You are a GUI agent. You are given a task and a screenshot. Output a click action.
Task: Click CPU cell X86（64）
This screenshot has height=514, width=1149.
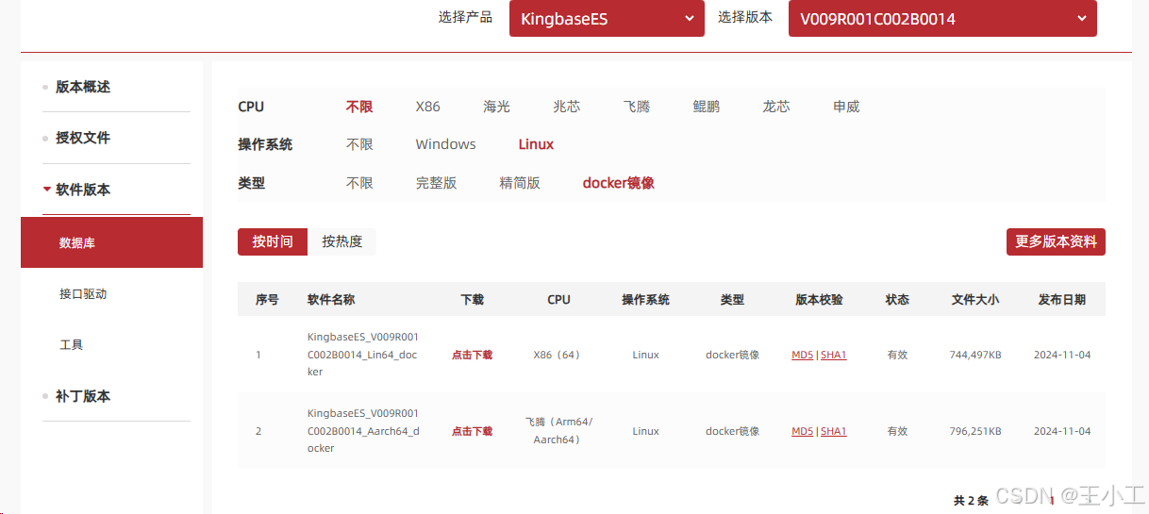tap(558, 355)
